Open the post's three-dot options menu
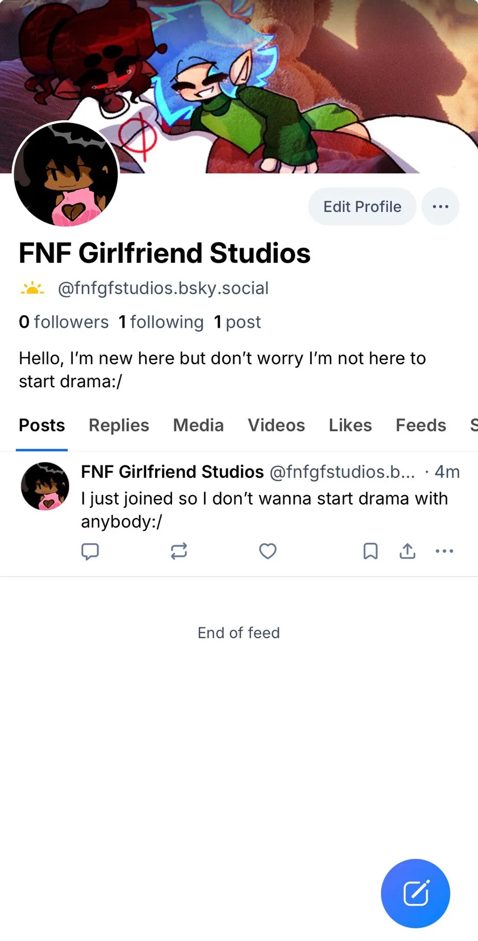The height and width of the screenshot is (941, 478). 444,551
